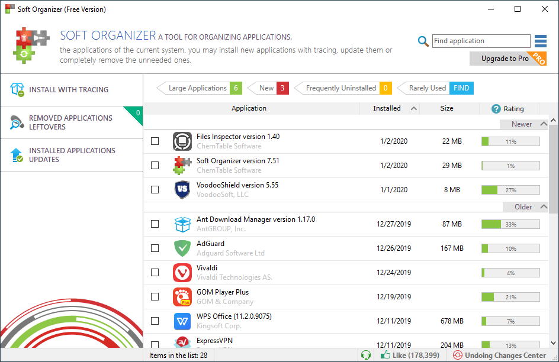Image resolution: width=559 pixels, height=362 pixels.
Task: Open Install with Tracing section
Action: click(71, 90)
